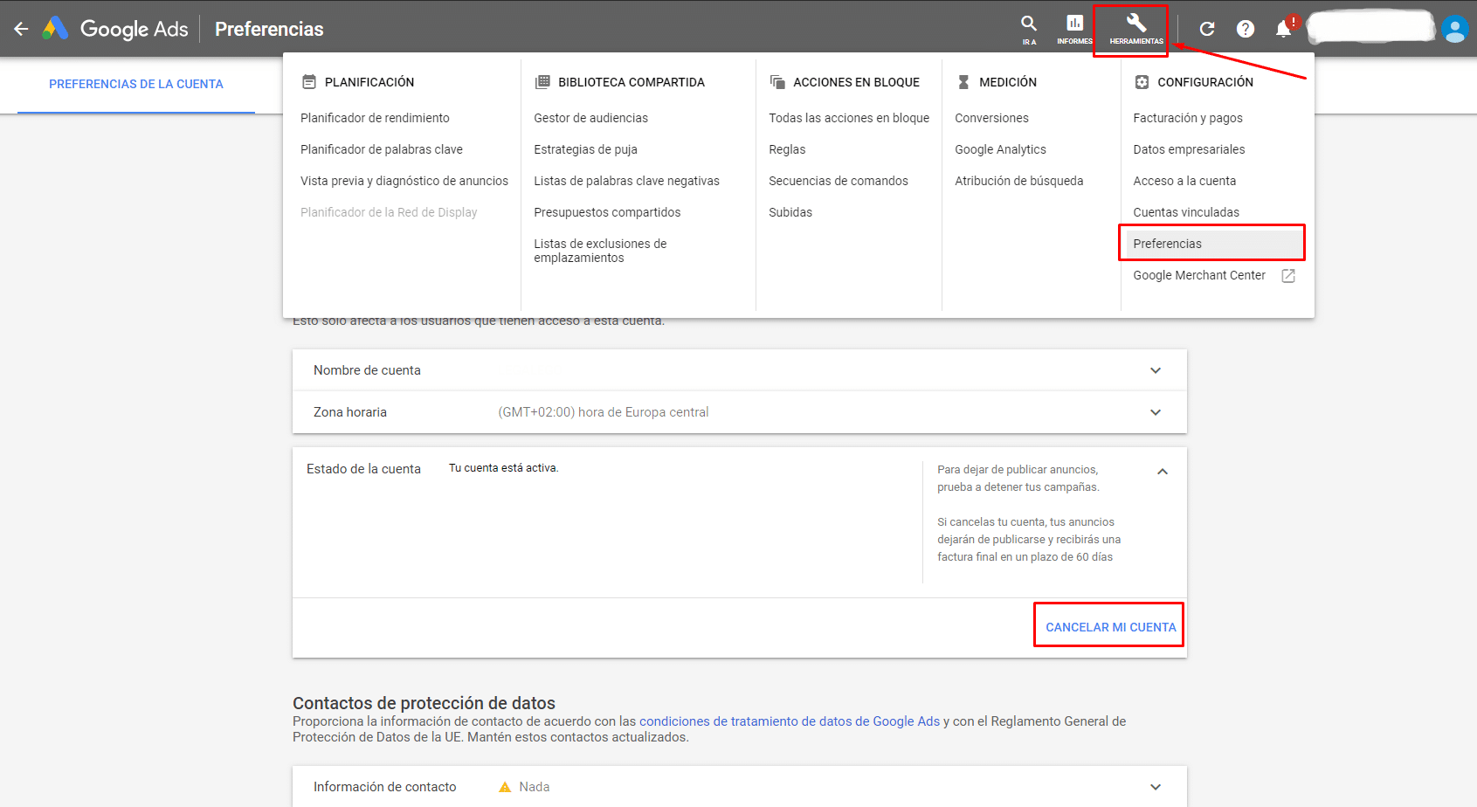Click the PLANIFICACIÓN column heading
Viewport: 1477px width, 807px height.
[x=369, y=82]
